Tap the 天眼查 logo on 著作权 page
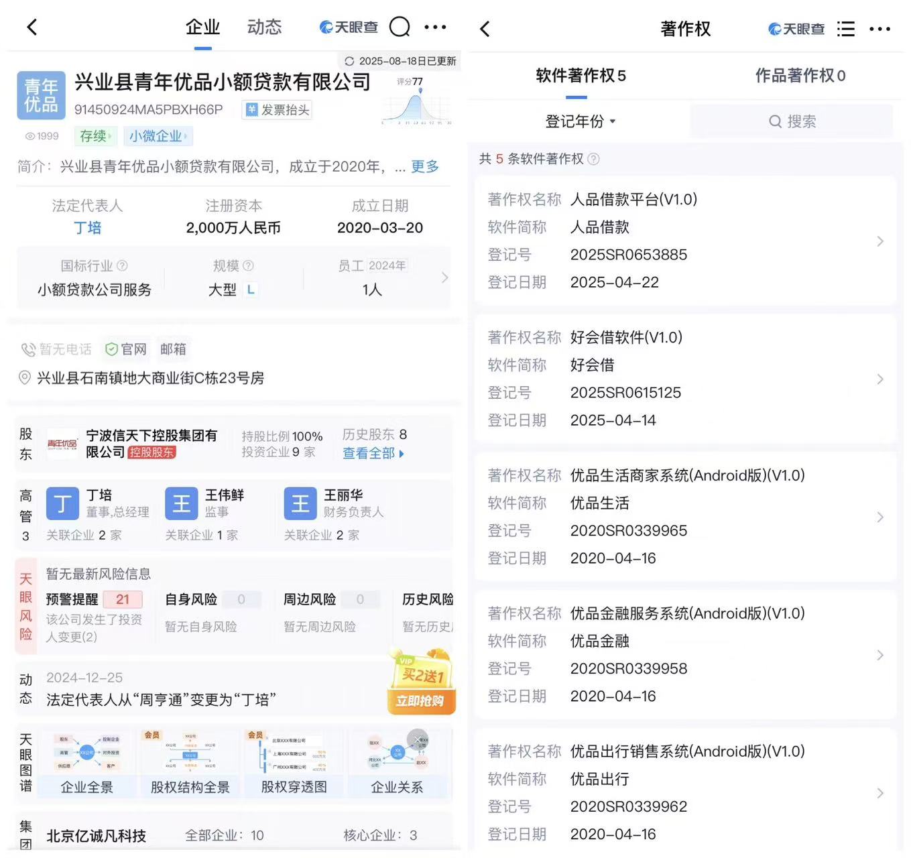This screenshot has width=911, height=858. [x=796, y=29]
